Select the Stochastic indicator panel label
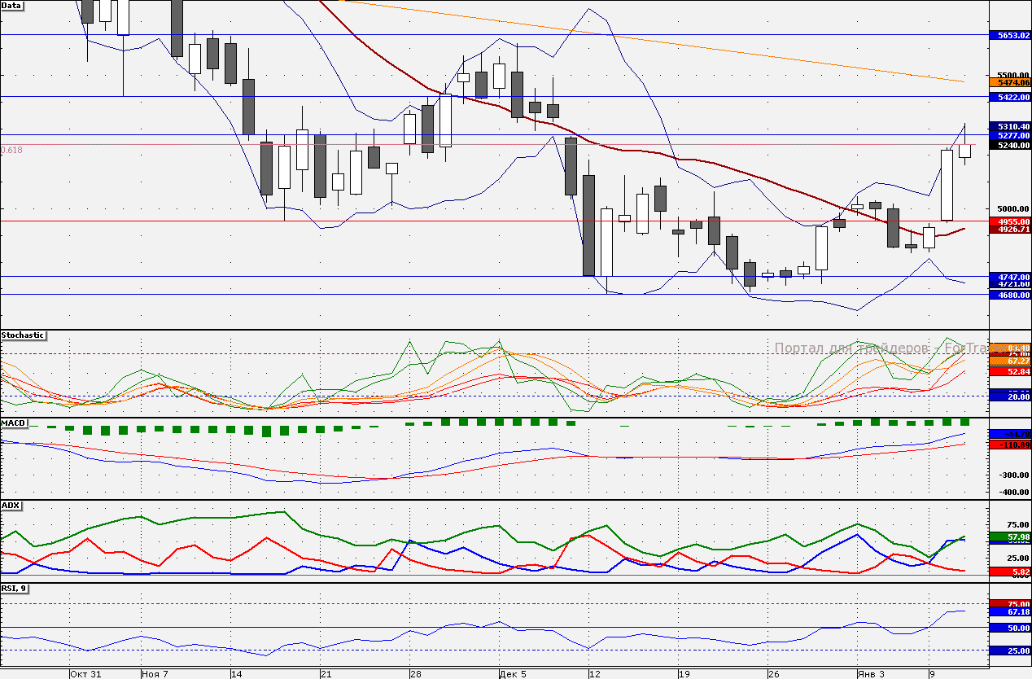The width and height of the screenshot is (1032, 679). click(x=23, y=335)
